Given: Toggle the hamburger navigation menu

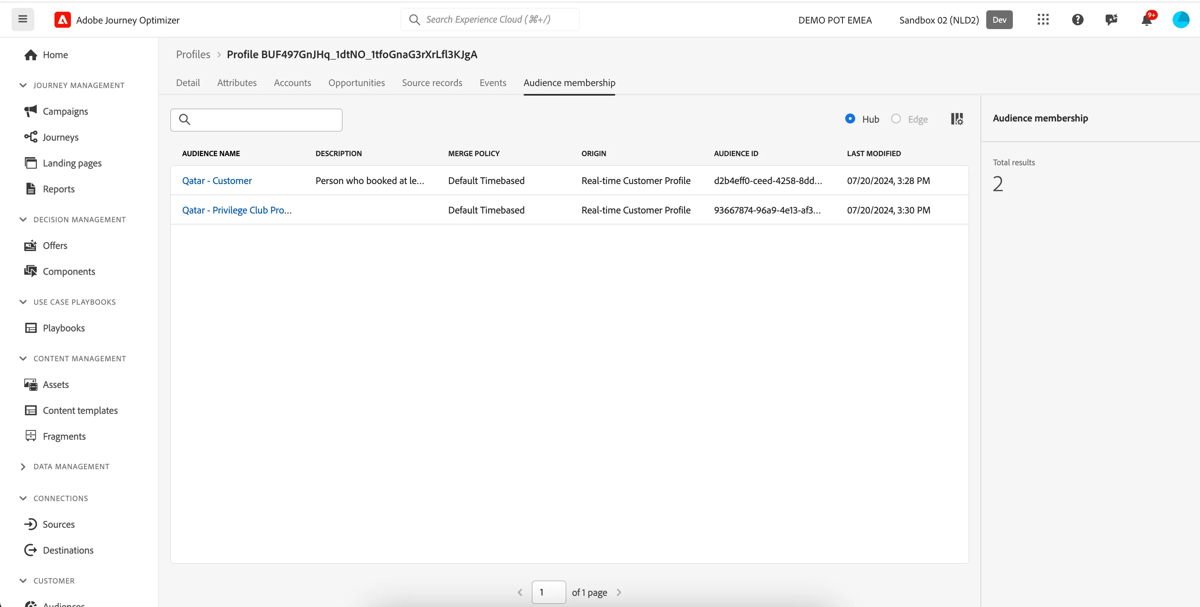Looking at the screenshot, I should click(22, 19).
